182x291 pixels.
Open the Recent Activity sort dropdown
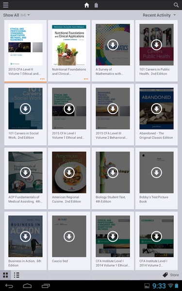click(x=159, y=15)
